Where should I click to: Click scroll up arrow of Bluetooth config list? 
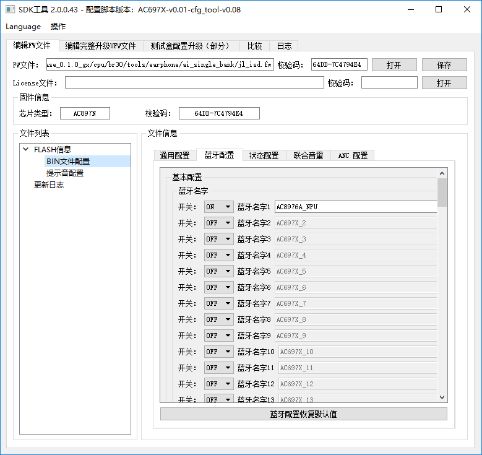tap(442, 173)
